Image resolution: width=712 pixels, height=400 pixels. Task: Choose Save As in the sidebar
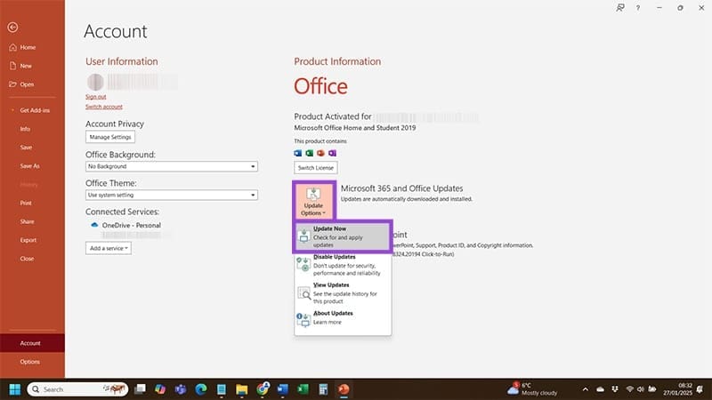30,165
